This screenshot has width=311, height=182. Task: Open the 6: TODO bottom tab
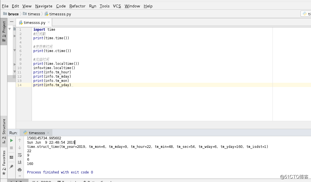(x=42, y=181)
